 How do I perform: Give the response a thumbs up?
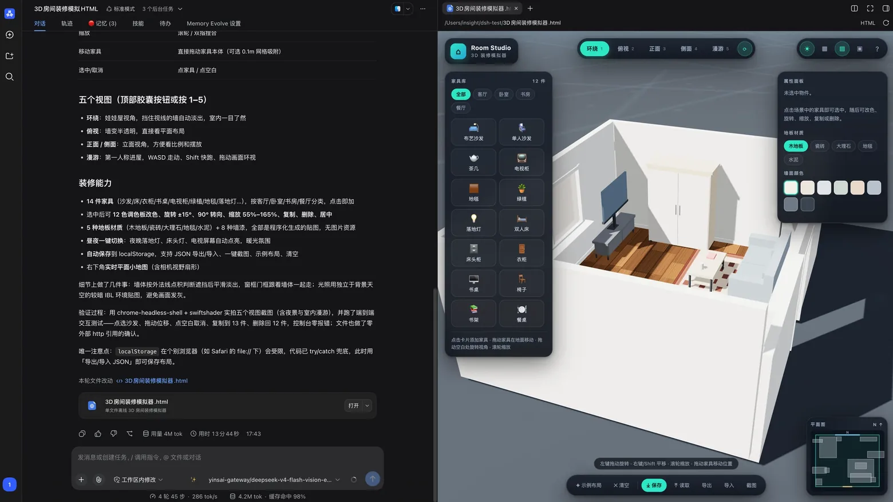(x=98, y=434)
